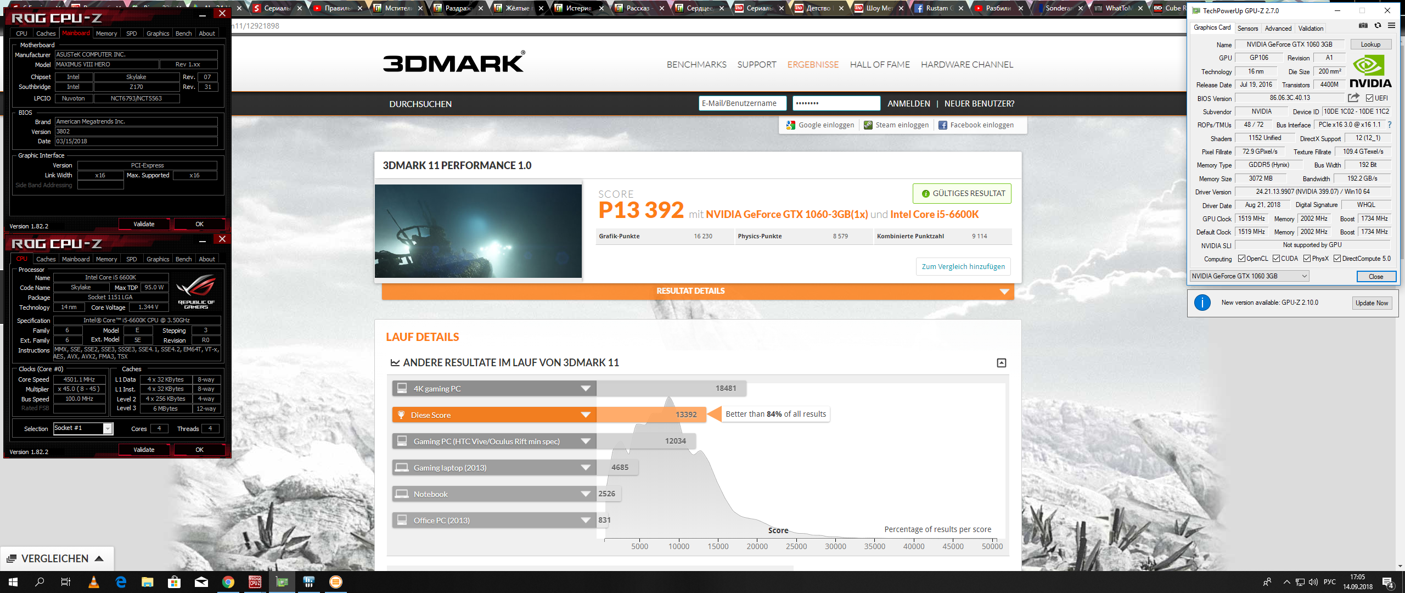The width and height of the screenshot is (1405, 593).
Task: Open the Socket #1 selection dropdown in CPU-Z
Action: pos(83,428)
